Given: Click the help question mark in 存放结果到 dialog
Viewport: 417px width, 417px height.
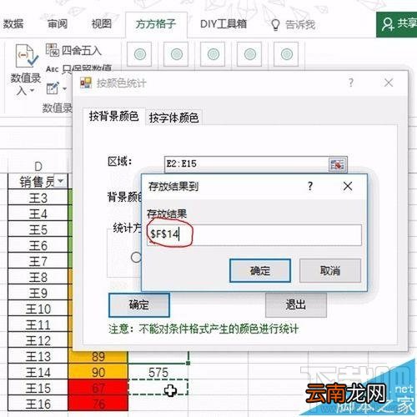Looking at the screenshot, I should click(310, 186).
